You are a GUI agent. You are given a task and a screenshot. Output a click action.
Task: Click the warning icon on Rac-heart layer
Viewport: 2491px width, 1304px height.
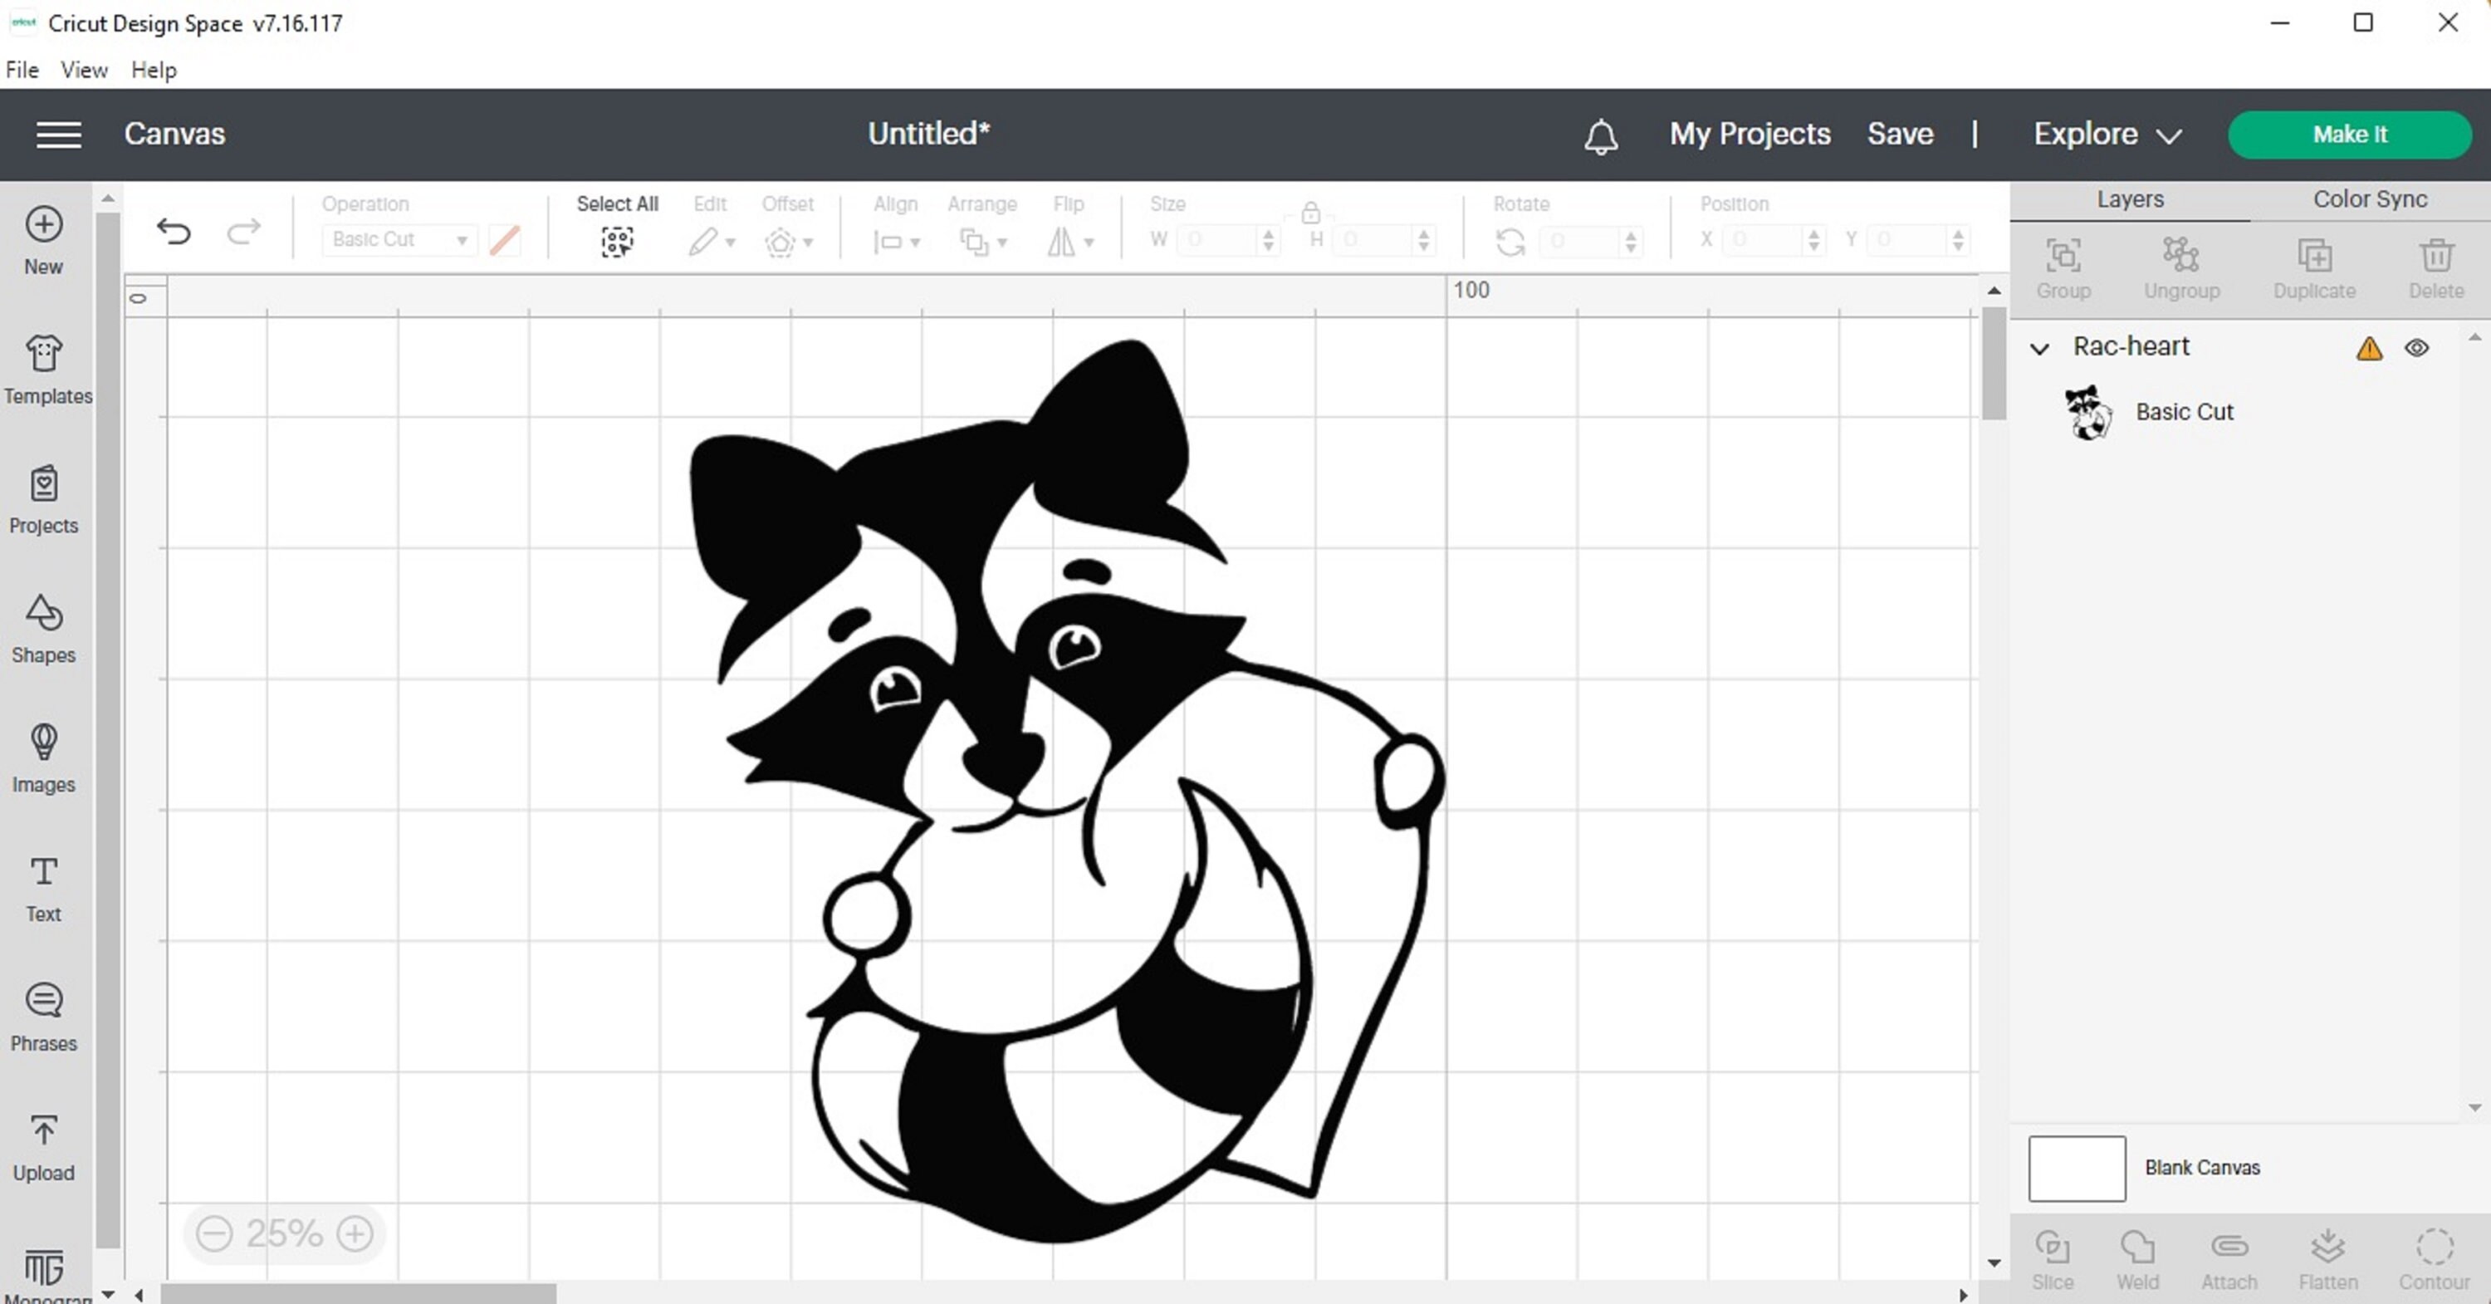click(2369, 348)
